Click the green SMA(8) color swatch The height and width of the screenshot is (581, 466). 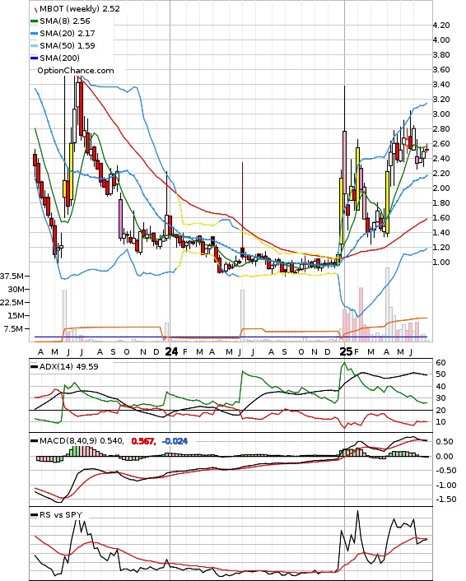34,21
